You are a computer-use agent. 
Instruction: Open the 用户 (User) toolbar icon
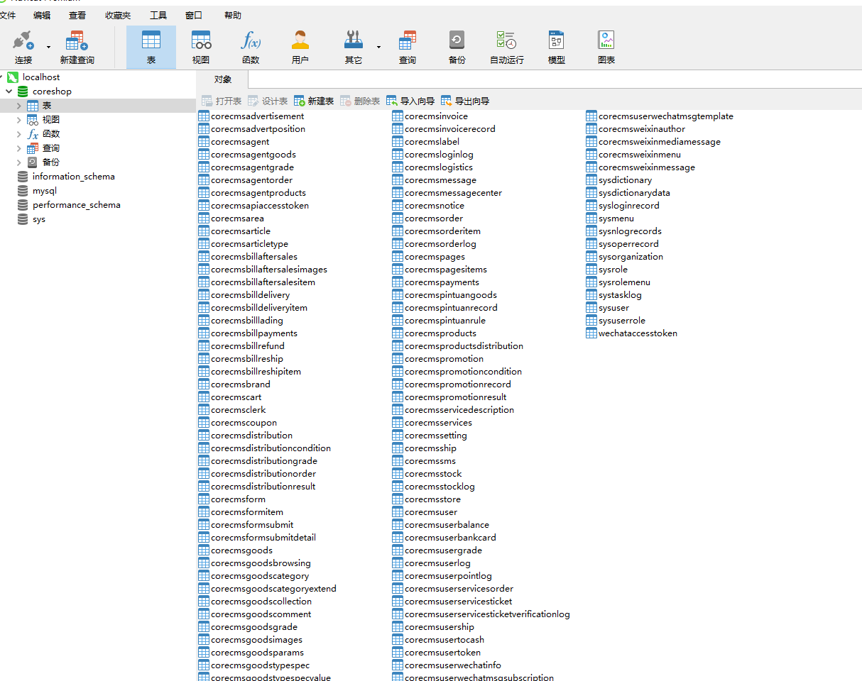[300, 47]
